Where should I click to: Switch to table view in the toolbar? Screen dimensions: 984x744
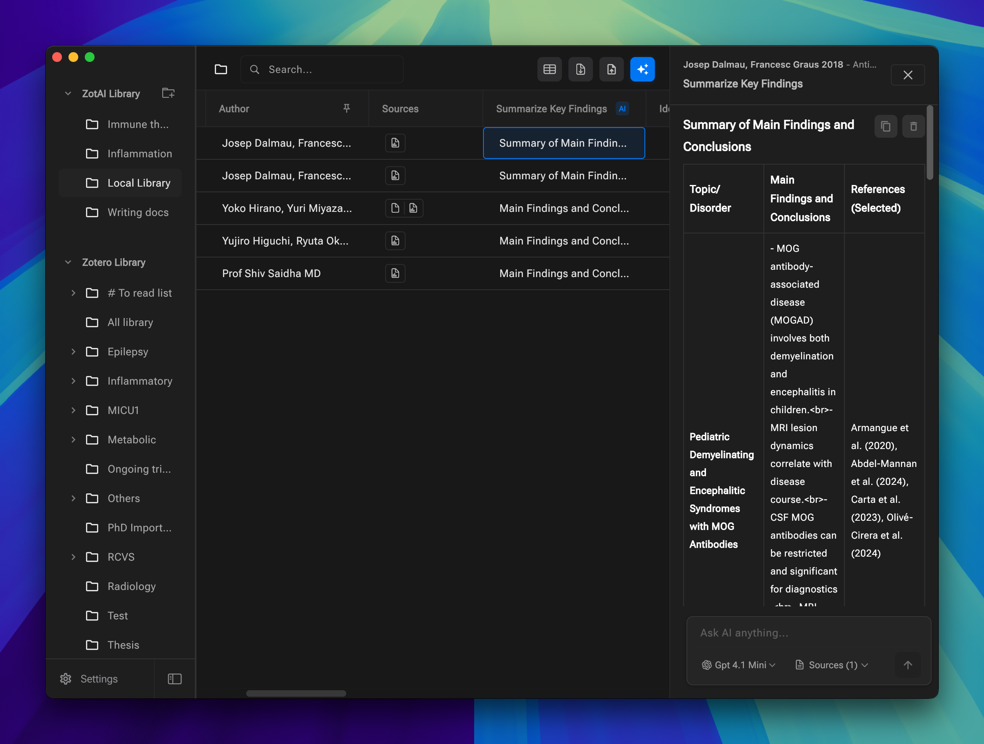coord(549,69)
